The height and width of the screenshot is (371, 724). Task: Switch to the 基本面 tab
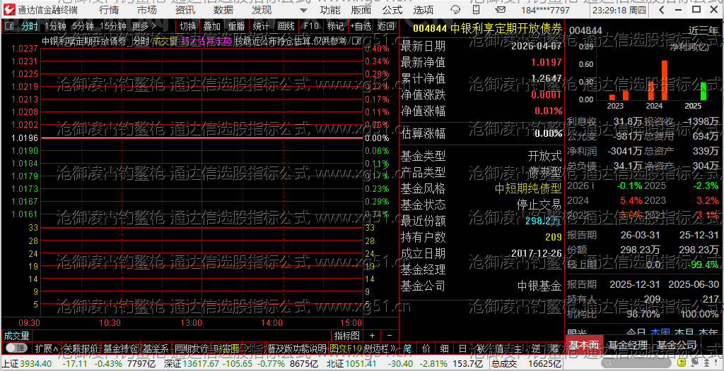click(x=584, y=345)
